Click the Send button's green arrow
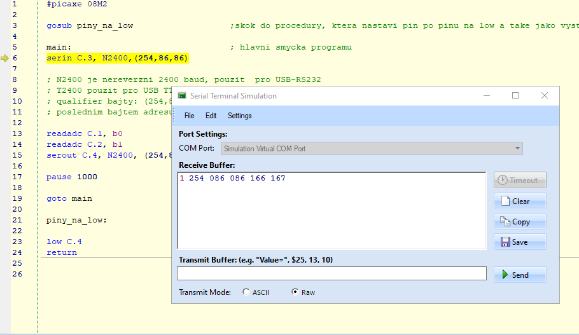The height and width of the screenshot is (335, 579). 505,275
